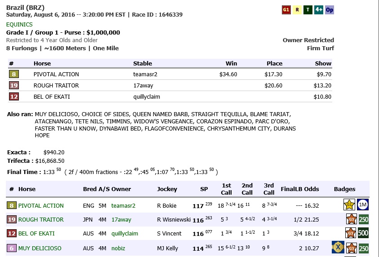Viewport: 379px width, 257px height.
Task: Click the purple Op badge icon
Action: coord(330,10)
